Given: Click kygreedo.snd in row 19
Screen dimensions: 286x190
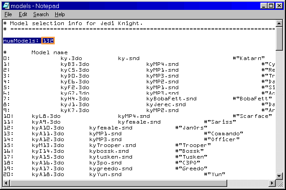Looking at the screenshot, I should (x=111, y=168).
